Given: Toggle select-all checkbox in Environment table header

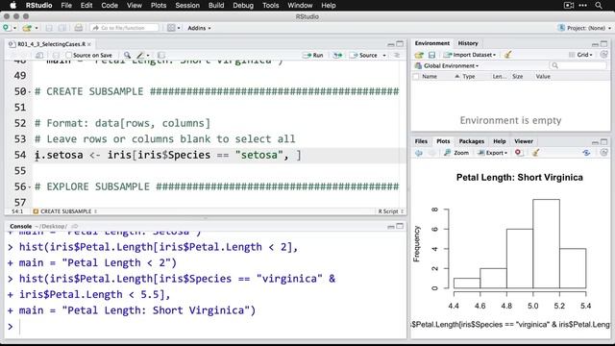Looking at the screenshot, I should click(416, 77).
